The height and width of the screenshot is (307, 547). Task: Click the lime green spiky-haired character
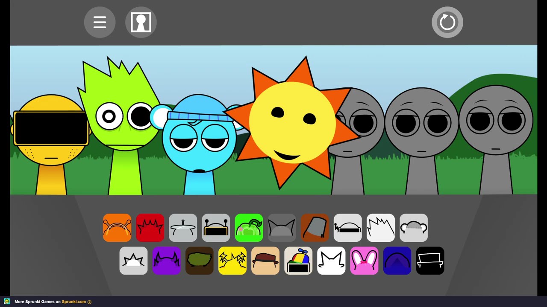[x=121, y=126]
